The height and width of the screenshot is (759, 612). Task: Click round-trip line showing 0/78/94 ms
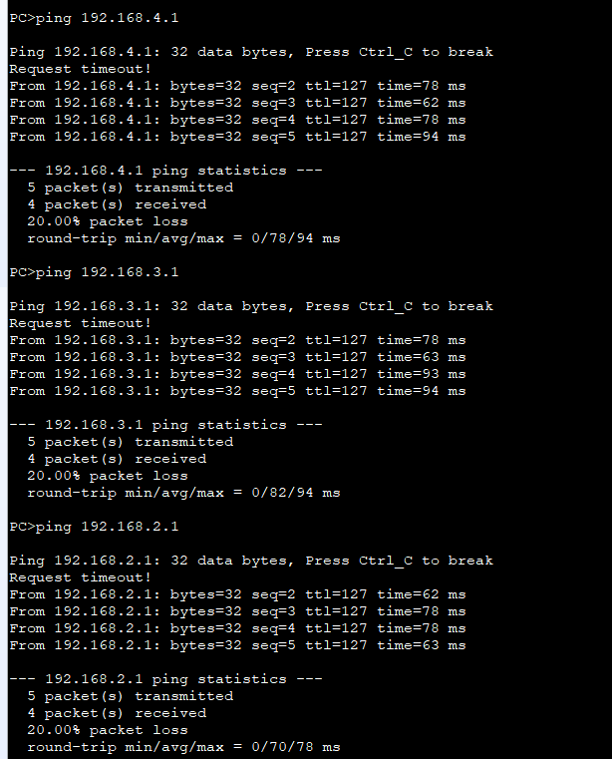tap(183, 238)
